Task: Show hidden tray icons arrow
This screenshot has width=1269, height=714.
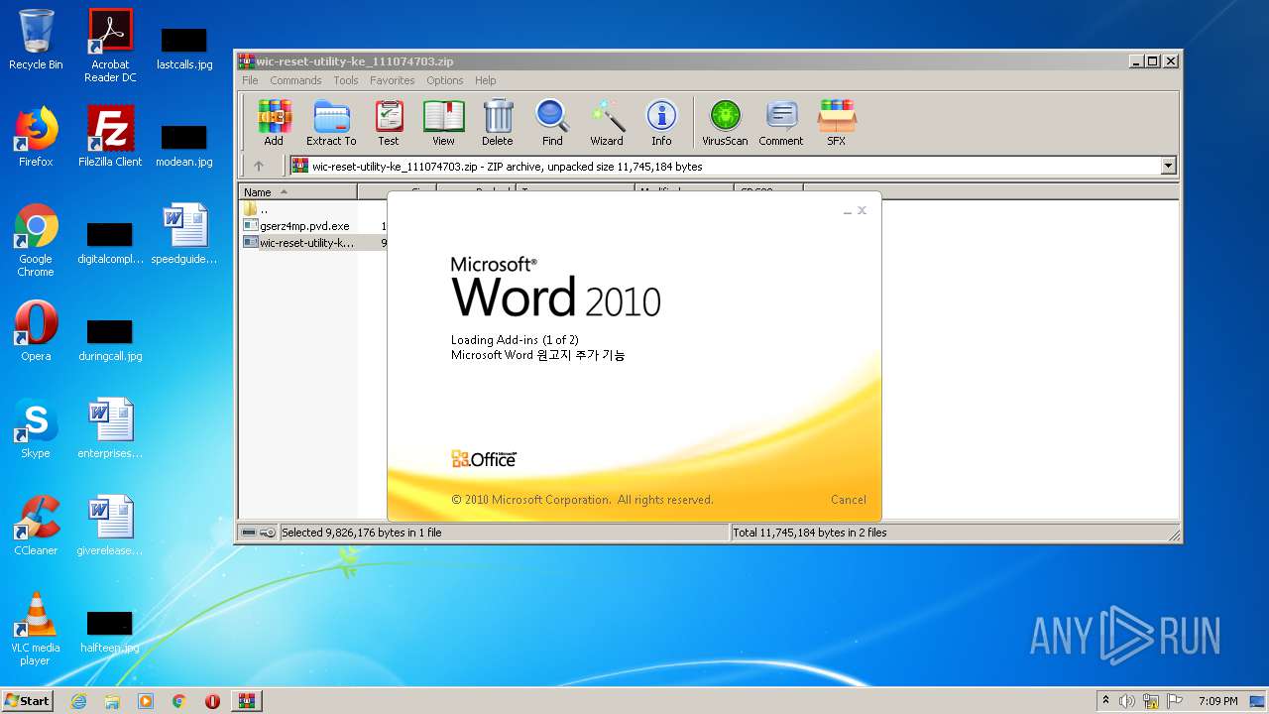Action: click(x=1105, y=700)
